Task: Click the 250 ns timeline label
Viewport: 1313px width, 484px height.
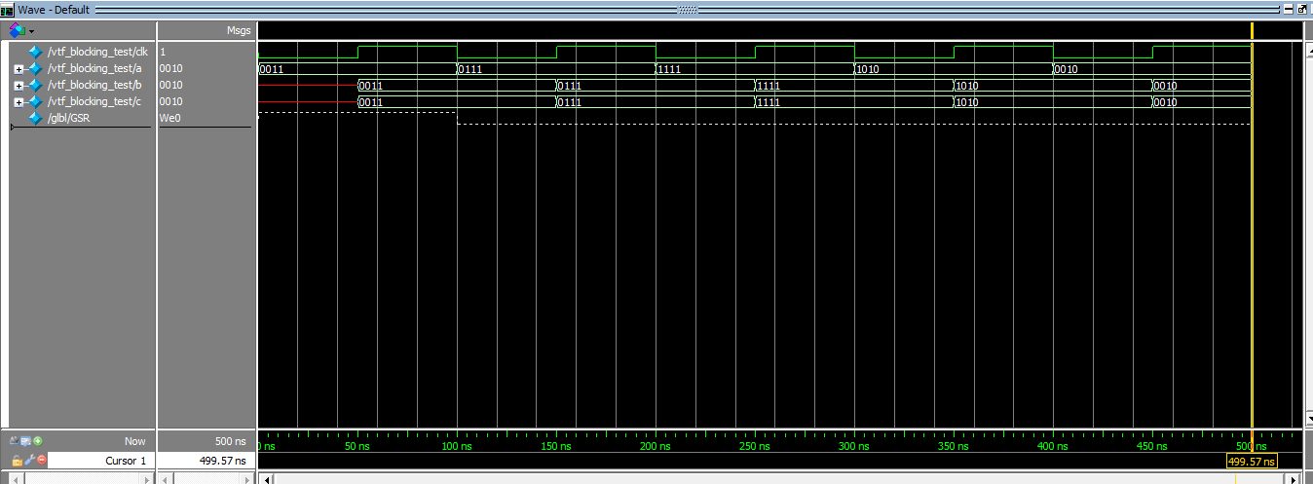Action: (x=754, y=446)
